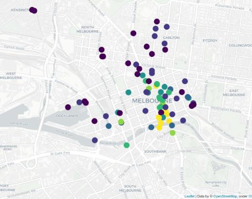
Task: Click the EAST MELBOURNE suburb label
Action: (234, 93)
